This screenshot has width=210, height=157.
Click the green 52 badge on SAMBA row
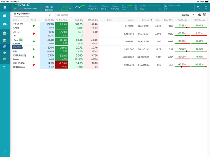pos(21,40)
